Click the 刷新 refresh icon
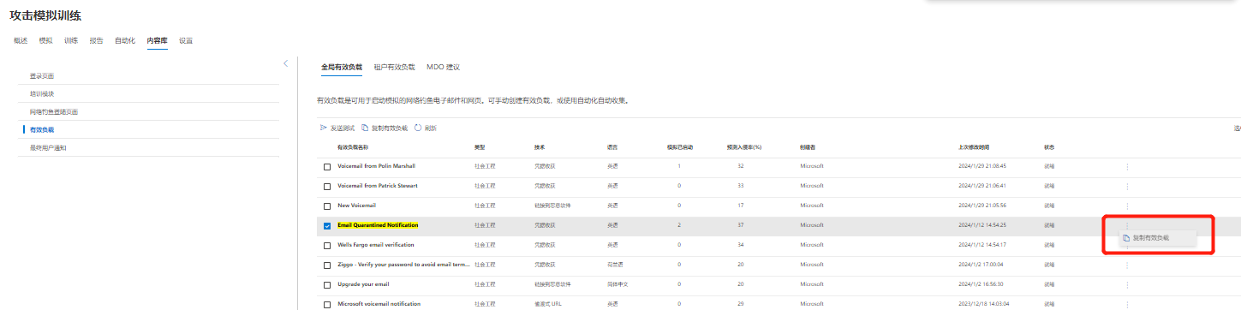The height and width of the screenshot is (310, 1241). point(418,128)
